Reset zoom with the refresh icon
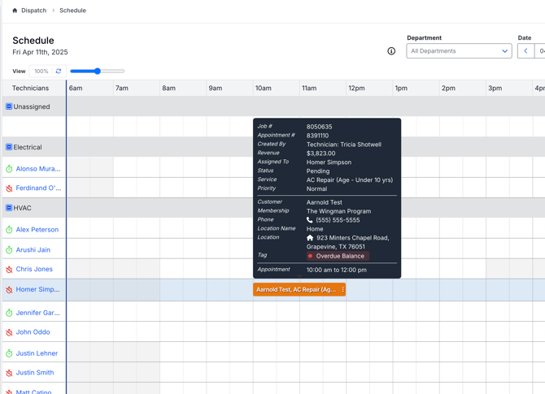Image resolution: width=545 pixels, height=394 pixels. 59,71
